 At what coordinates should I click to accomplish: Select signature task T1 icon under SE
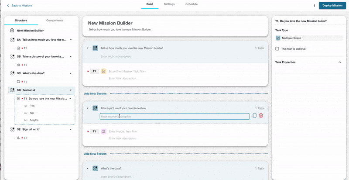(18, 138)
